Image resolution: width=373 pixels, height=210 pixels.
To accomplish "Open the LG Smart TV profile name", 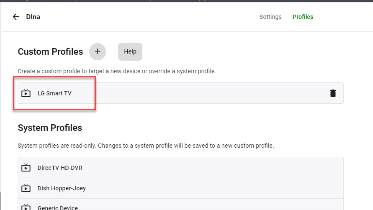I will [54, 93].
